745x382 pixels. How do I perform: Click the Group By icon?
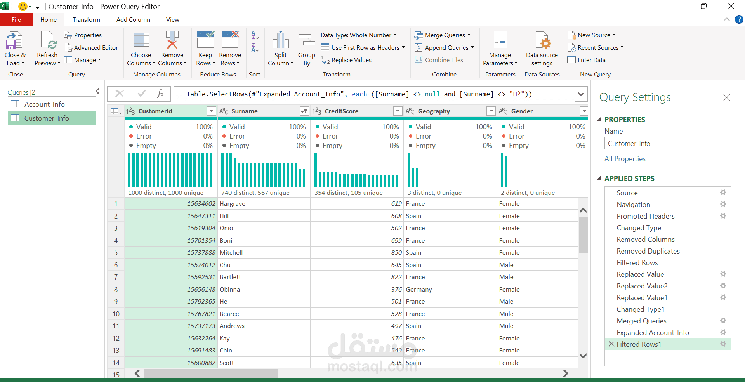click(307, 40)
